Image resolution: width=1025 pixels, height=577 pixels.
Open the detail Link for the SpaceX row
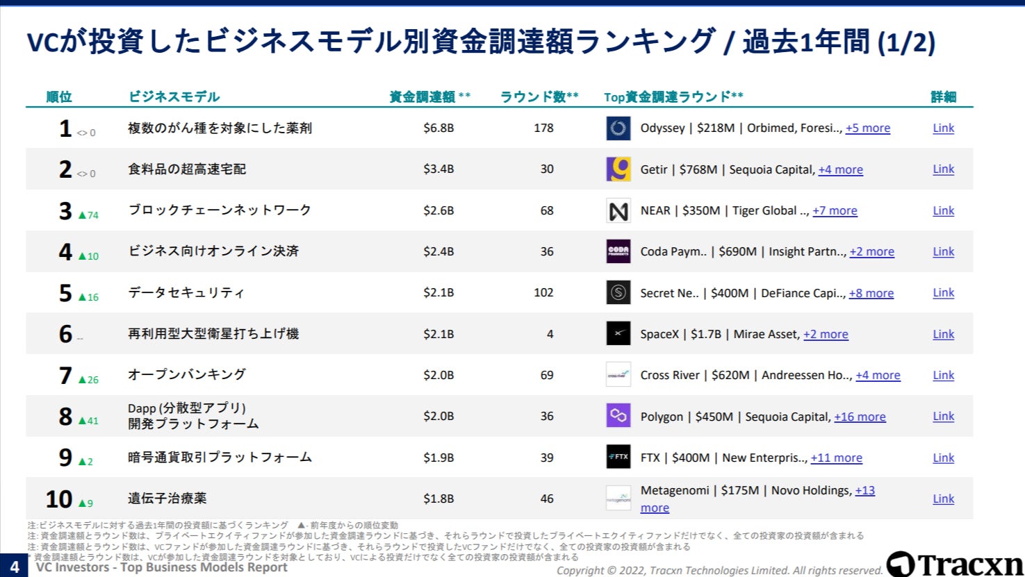click(x=944, y=334)
